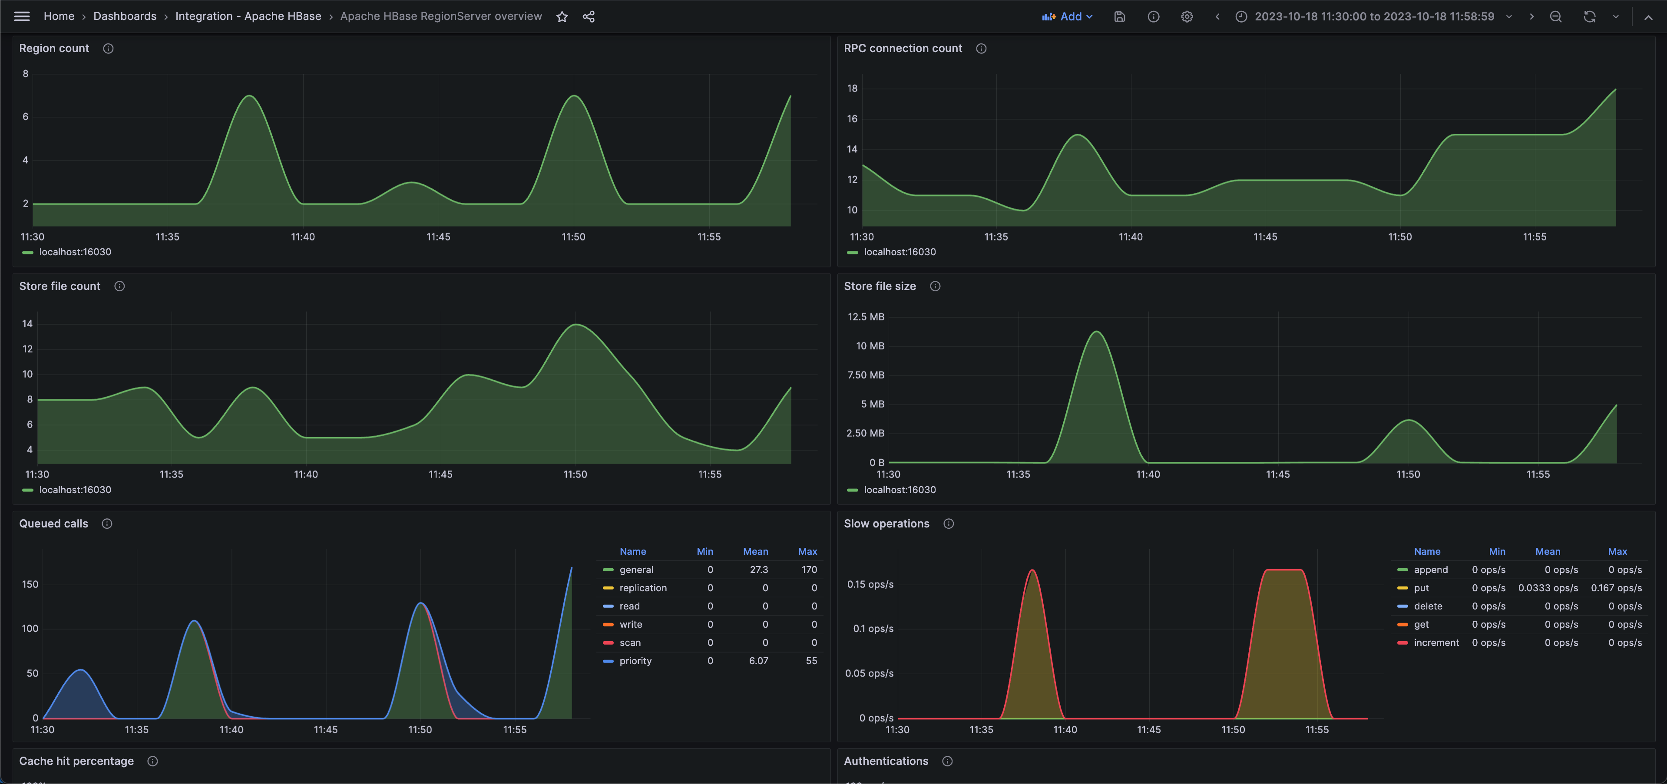
Task: Sort Slow operations legend by Mean
Action: (x=1547, y=552)
